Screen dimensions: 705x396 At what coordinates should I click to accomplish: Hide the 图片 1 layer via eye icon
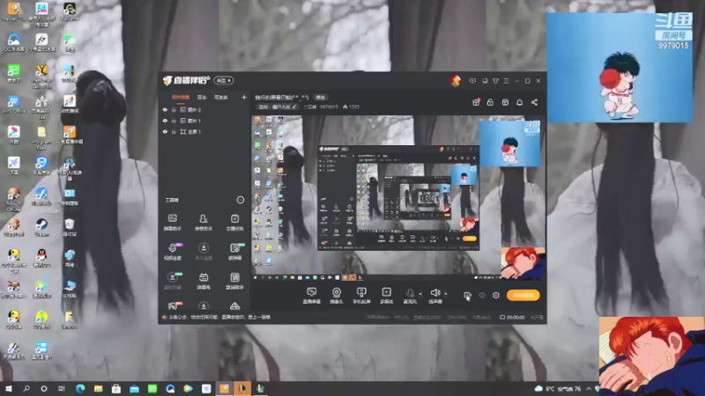pos(165,121)
